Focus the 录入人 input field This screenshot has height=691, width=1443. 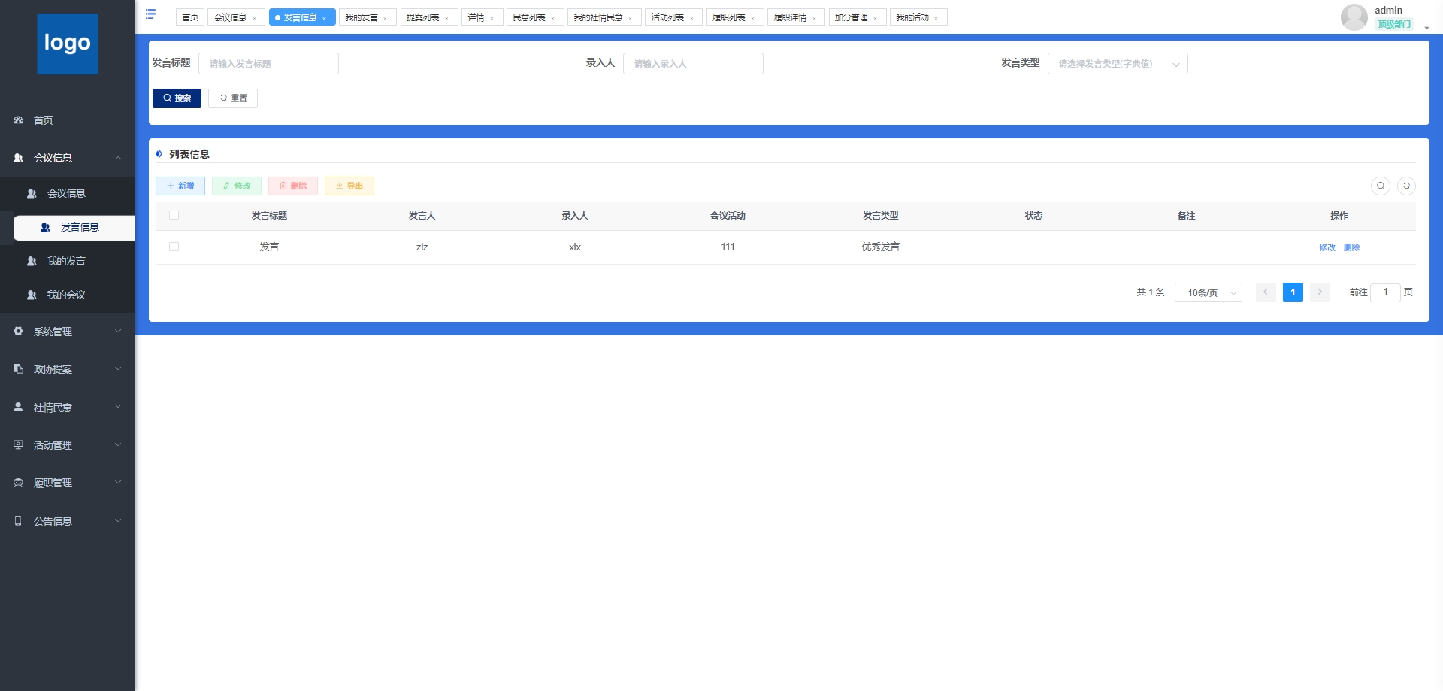click(693, 64)
